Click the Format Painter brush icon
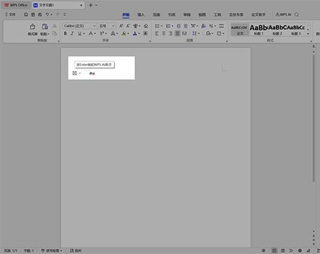Image resolution: width=320 pixels, height=254 pixels. point(33,27)
